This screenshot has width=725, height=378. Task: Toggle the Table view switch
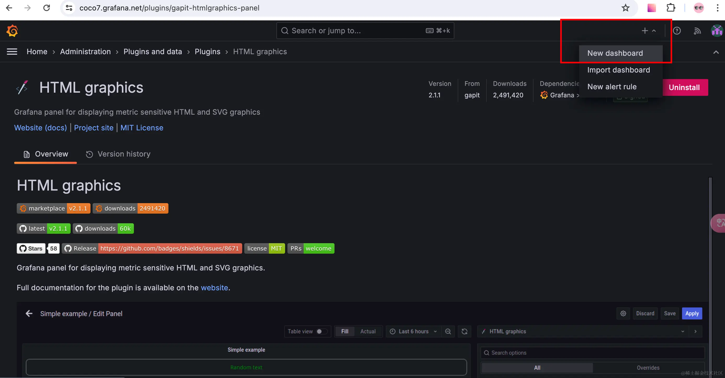(322, 331)
